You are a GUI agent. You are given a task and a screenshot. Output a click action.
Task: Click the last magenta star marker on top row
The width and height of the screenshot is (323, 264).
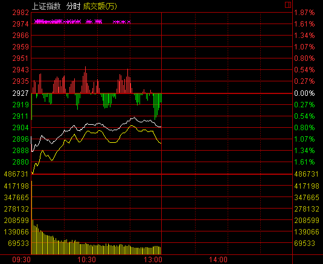pyautogui.click(x=129, y=22)
